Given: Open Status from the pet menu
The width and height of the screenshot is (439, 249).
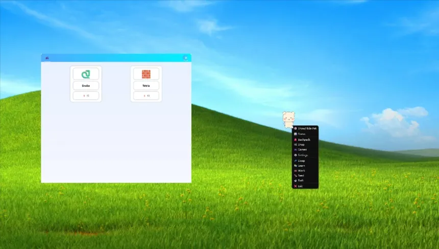Looking at the screenshot, I should 305,134.
